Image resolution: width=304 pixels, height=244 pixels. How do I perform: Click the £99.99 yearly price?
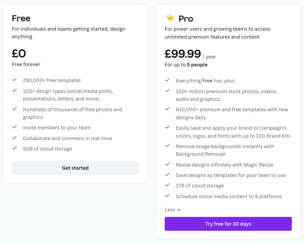pyautogui.click(x=183, y=54)
